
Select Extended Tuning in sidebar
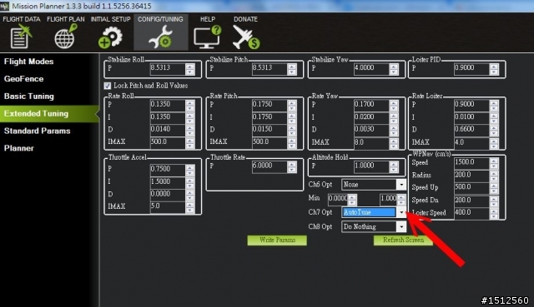(x=49, y=113)
